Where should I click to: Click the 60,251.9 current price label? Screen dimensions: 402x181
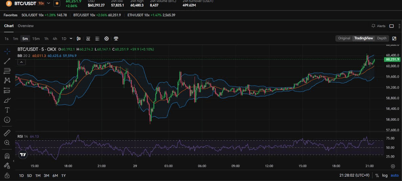(x=392, y=59)
